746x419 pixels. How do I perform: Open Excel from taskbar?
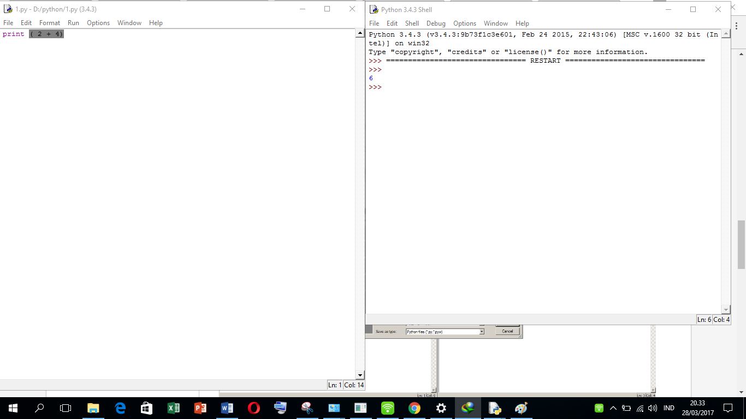point(174,408)
